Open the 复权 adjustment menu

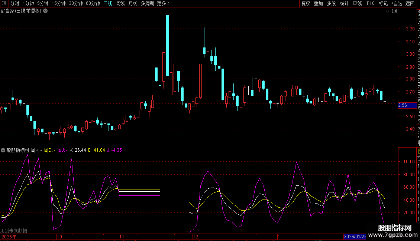(x=306, y=3)
